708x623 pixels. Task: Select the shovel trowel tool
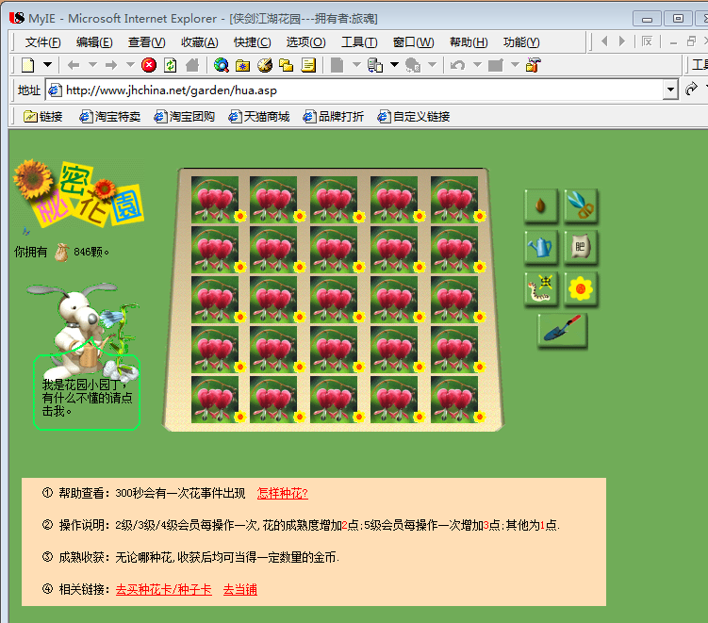[562, 330]
